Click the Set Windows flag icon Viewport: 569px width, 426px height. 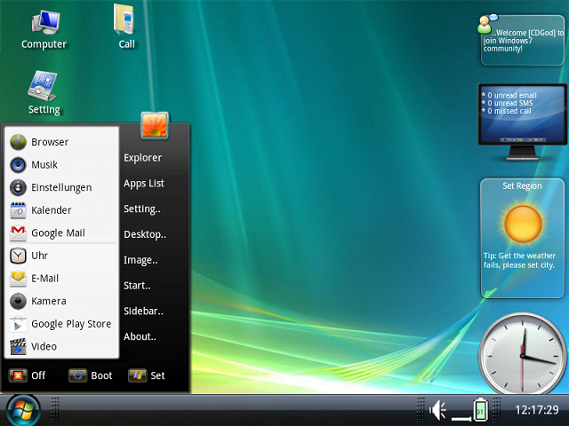pyautogui.click(x=137, y=375)
